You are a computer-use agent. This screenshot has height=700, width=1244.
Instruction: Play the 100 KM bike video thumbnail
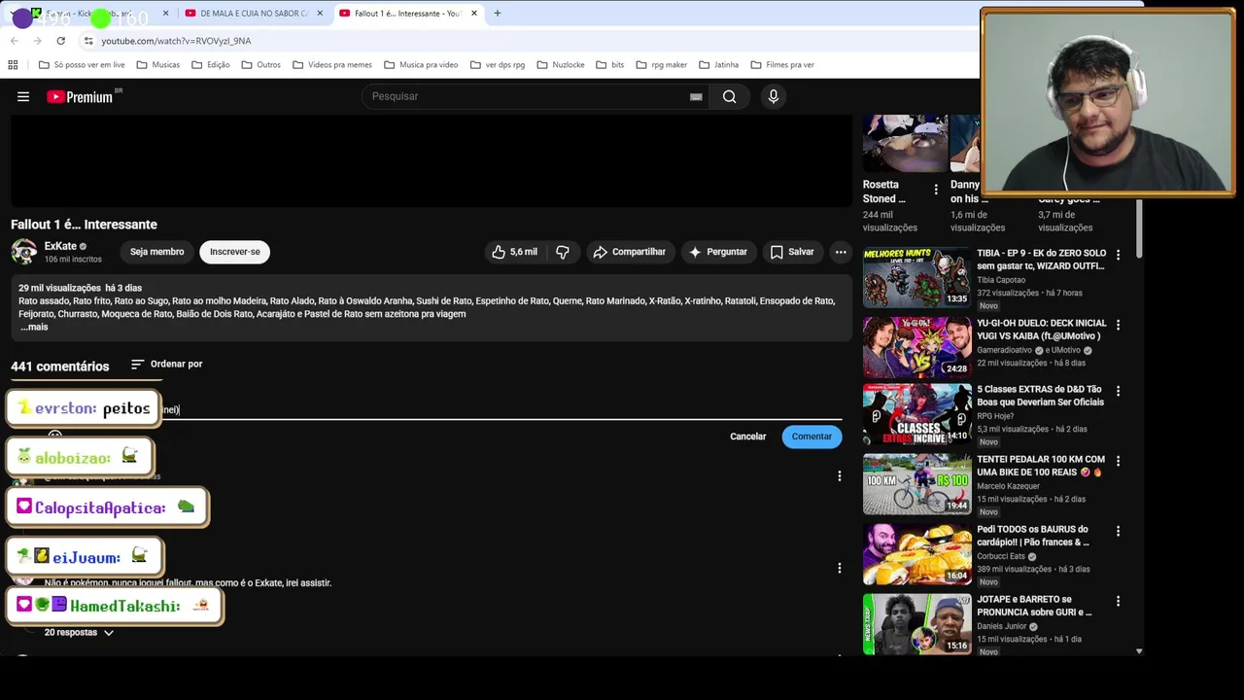(916, 483)
